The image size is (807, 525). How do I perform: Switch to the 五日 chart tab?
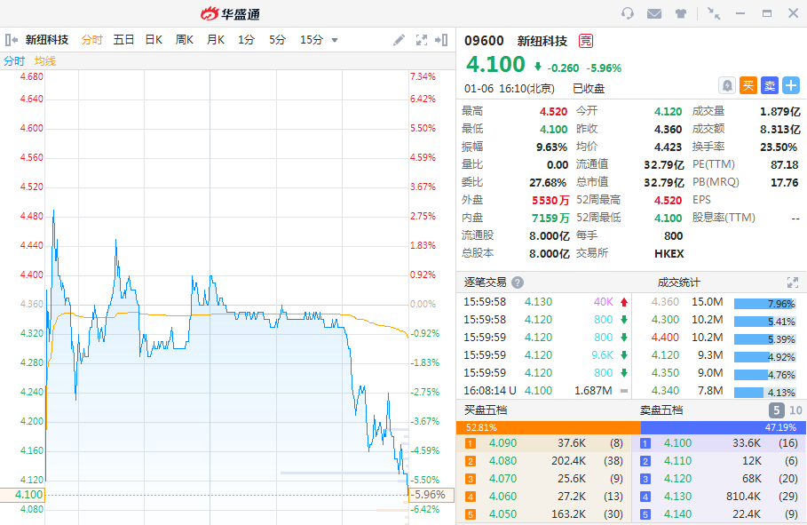coord(123,40)
